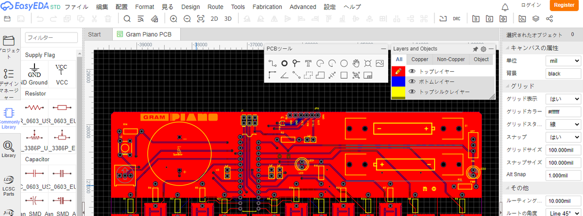The image size is (583, 216).
Task: Select the Protractor tool in PCB tools
Action: (x=285, y=75)
